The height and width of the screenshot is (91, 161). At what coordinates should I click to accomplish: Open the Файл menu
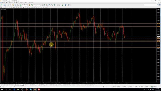pyautogui.click(x=4, y=3)
